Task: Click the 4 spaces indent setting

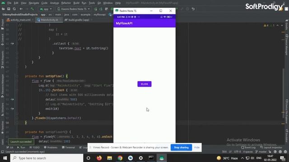Action: [x=248, y=152]
